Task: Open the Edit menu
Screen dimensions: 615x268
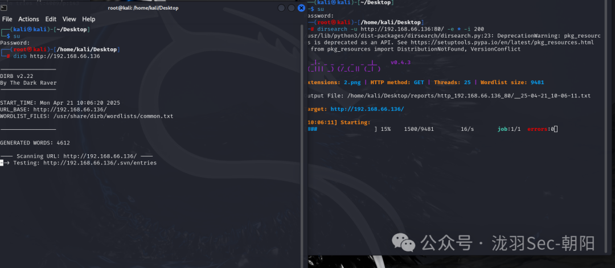Action: point(51,19)
